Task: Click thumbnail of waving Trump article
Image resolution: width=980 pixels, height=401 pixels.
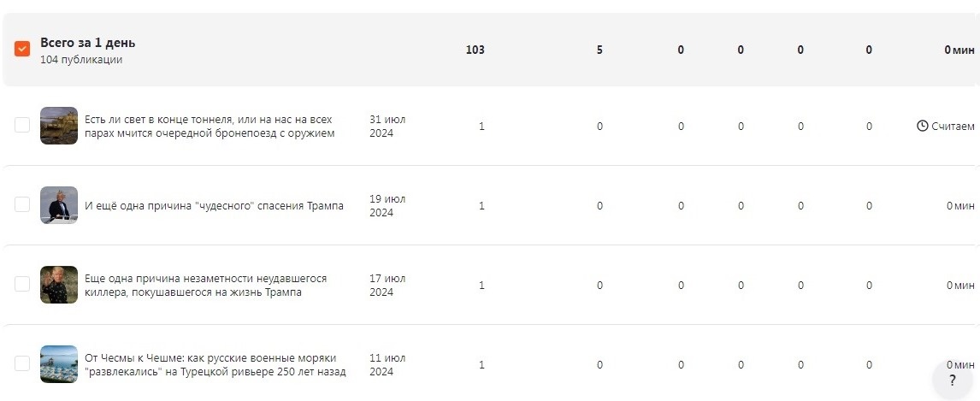Action: (59, 285)
